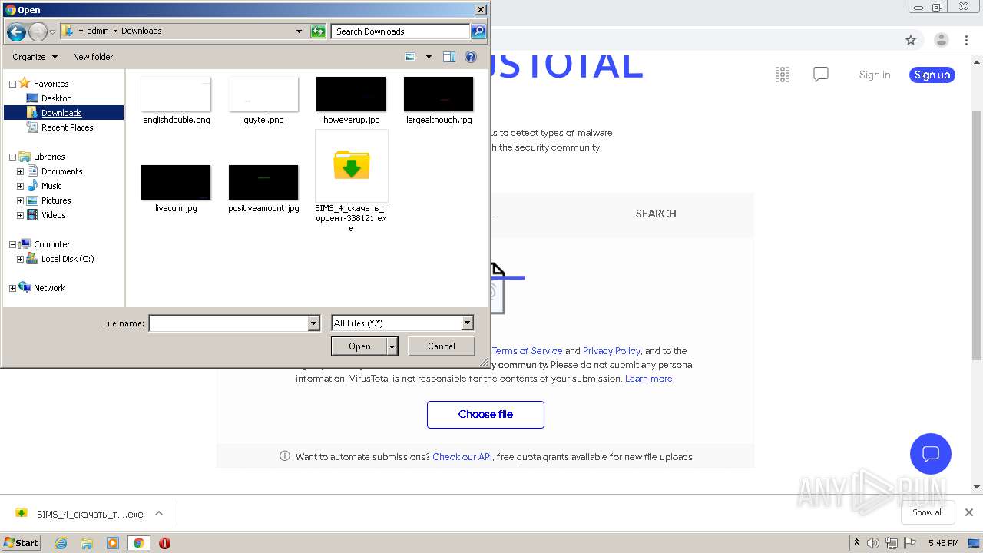Expand Local Disk (C:) node
The image size is (983, 553).
tap(20, 259)
